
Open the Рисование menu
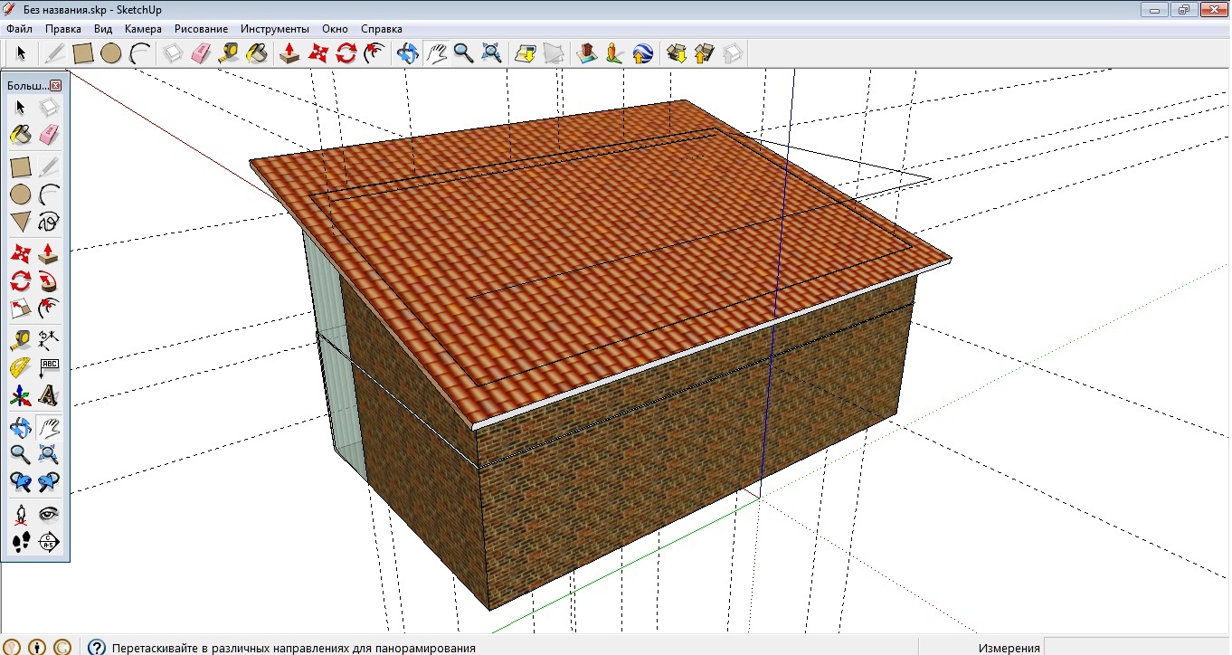click(x=201, y=29)
